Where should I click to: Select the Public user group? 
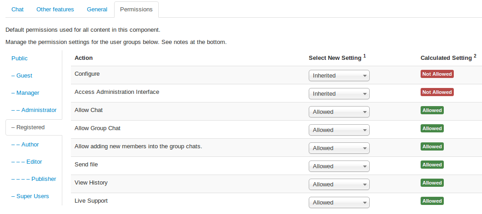tap(20, 58)
